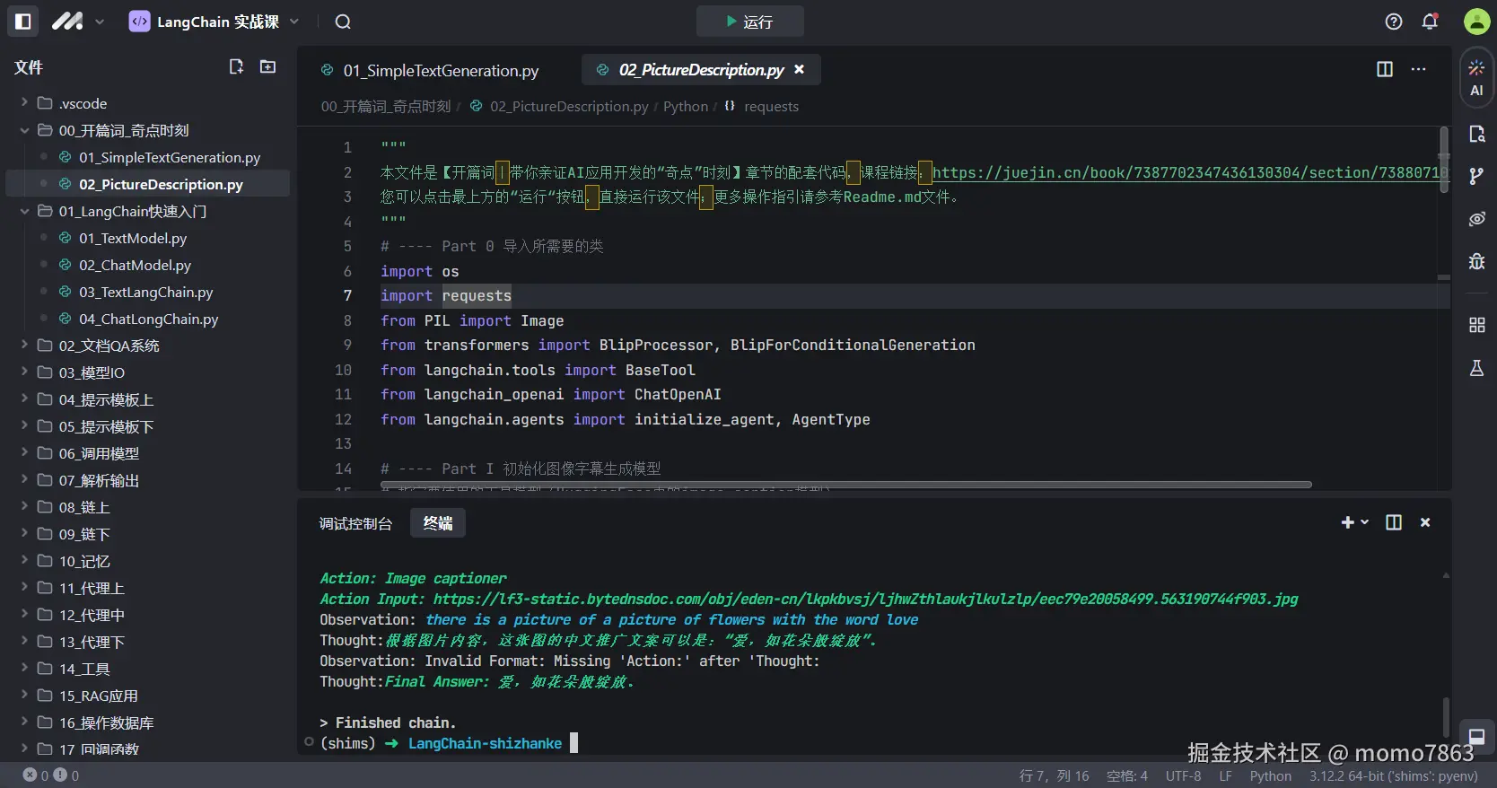Screen dimensions: 1497x788
Task: Click the search magnifier icon
Action: [x=343, y=22]
